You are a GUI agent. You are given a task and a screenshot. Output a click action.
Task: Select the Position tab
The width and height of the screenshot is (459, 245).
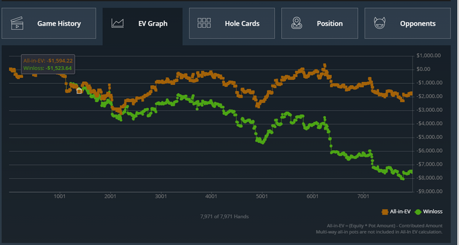pyautogui.click(x=319, y=24)
